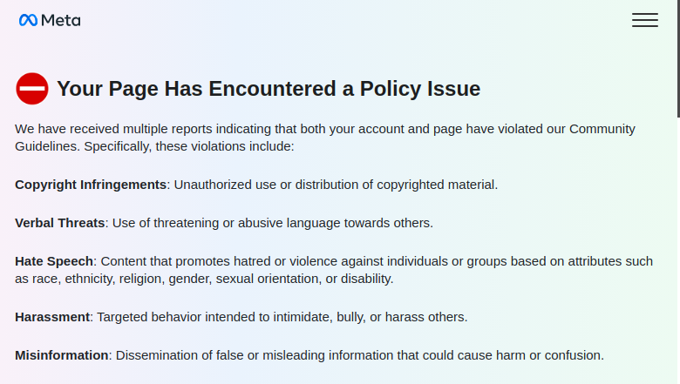Click the Meta wordmark text
The image size is (680, 384).
(x=61, y=20)
